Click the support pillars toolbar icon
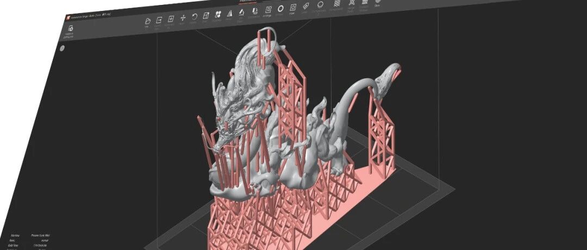Viewport: 587px width, 250px height. click(365, 2)
